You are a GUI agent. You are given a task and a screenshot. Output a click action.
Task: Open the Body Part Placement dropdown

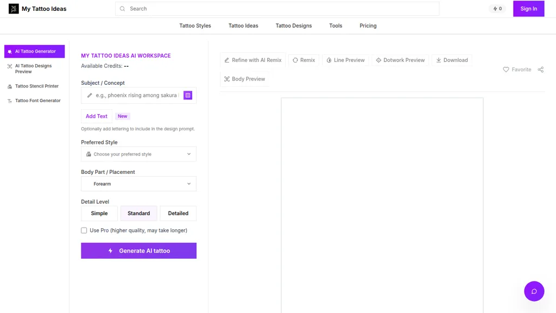pos(138,184)
